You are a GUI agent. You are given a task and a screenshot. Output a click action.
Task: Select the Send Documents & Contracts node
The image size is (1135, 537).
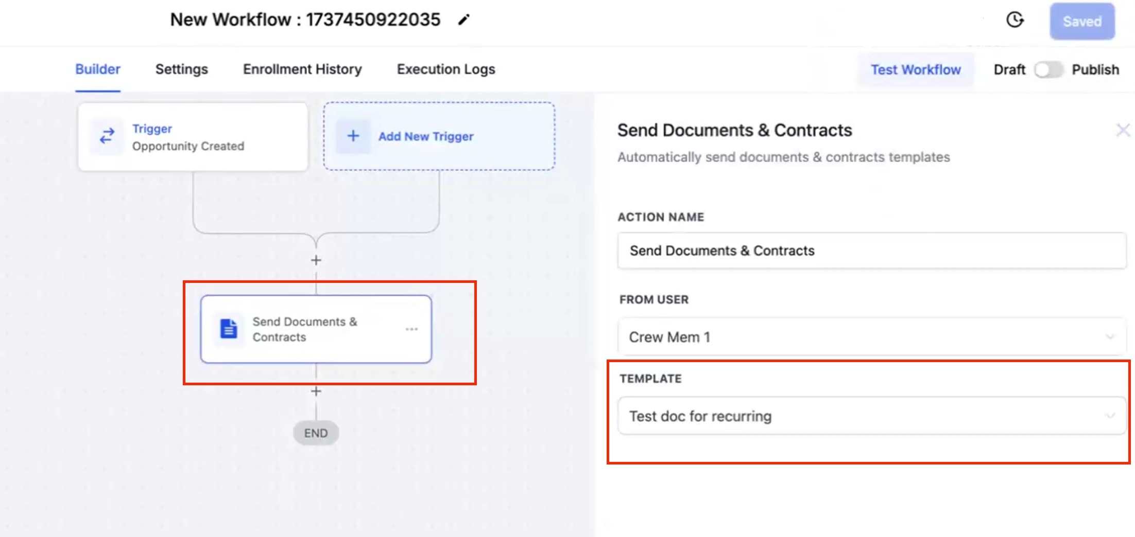click(316, 329)
